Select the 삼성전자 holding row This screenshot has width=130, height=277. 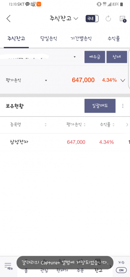65,142
